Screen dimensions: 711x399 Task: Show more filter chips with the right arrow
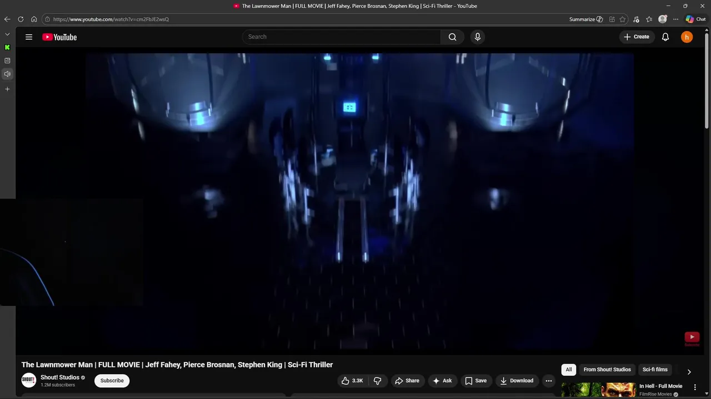[x=689, y=372]
